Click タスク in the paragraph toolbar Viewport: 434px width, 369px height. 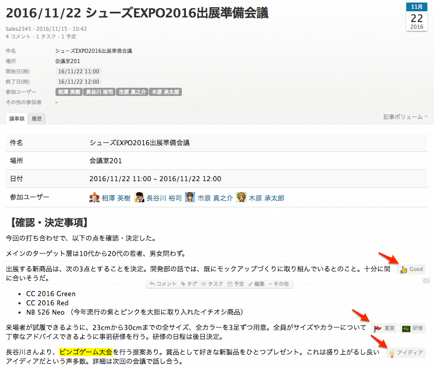(212, 284)
